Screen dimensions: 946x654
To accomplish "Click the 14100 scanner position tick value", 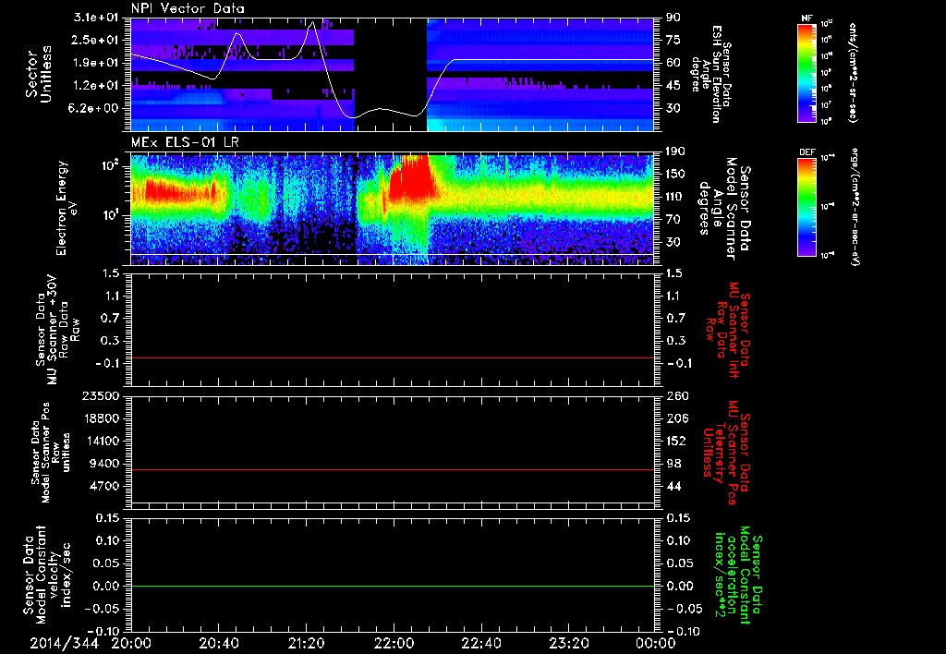I will coord(100,441).
